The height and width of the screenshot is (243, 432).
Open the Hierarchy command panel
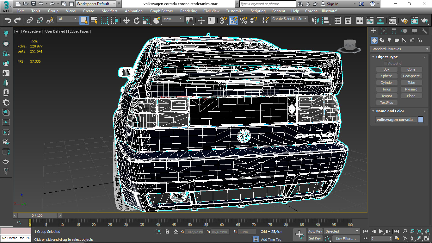pyautogui.click(x=394, y=31)
